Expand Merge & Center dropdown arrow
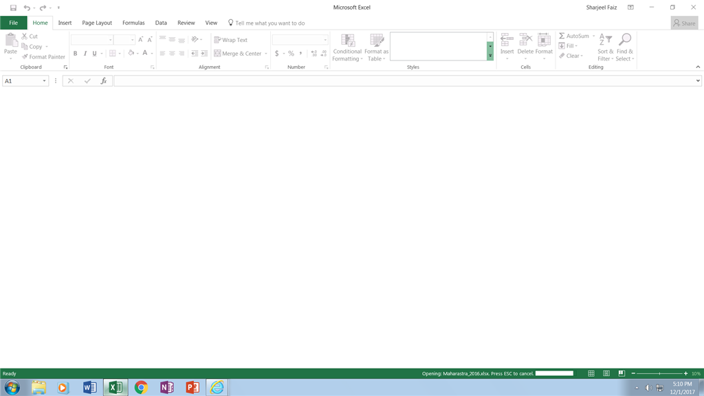 (x=266, y=54)
